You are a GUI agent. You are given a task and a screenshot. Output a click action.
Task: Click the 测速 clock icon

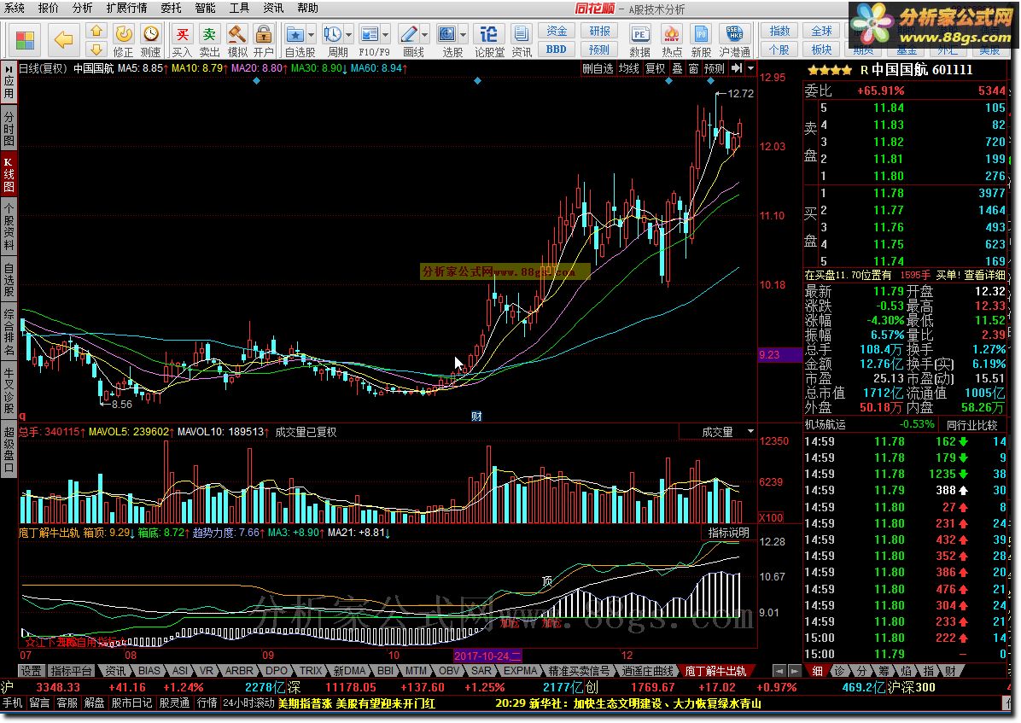[151, 33]
